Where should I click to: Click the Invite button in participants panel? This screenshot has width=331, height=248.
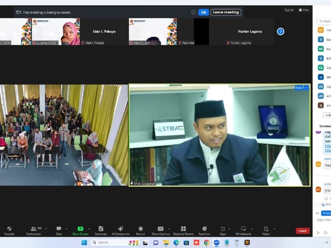[327, 115]
